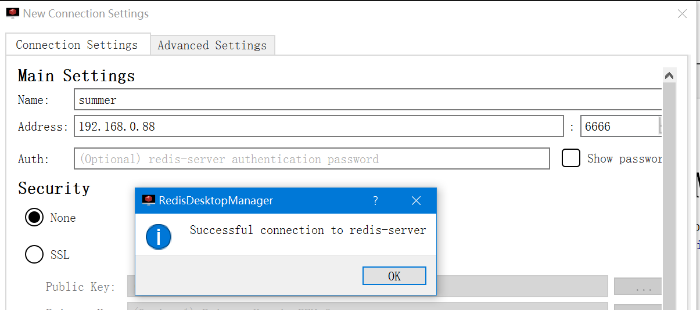Click the Auth password input field
700x310 pixels.
pos(311,158)
